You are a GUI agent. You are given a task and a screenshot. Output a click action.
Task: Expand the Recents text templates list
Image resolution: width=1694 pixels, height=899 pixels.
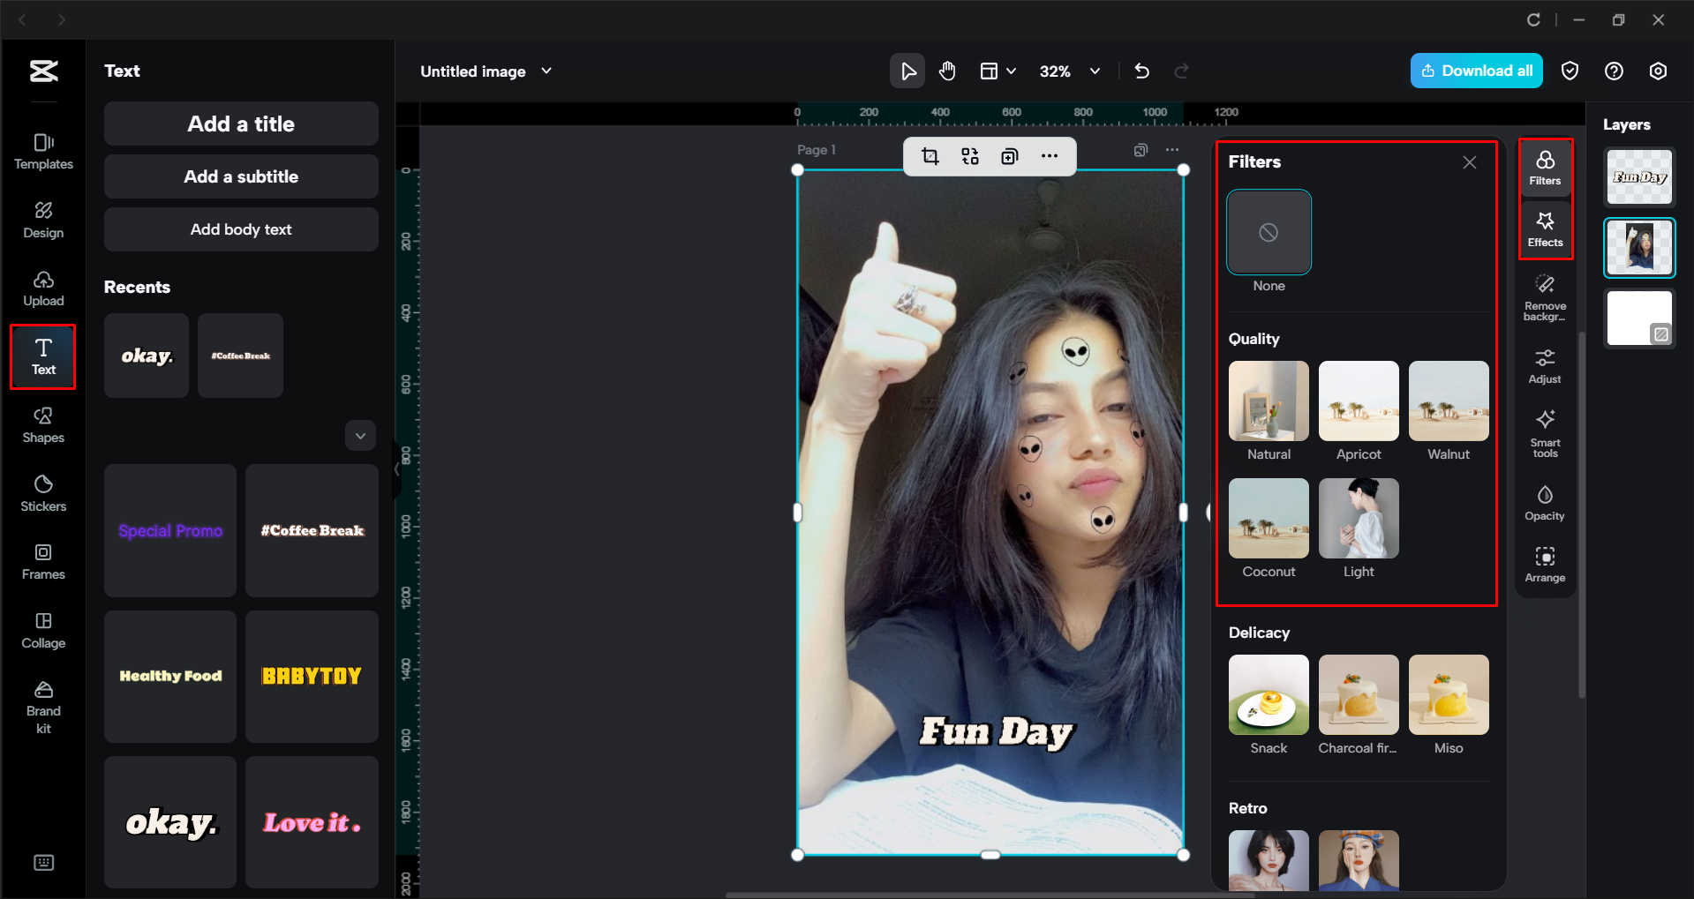[x=360, y=435]
